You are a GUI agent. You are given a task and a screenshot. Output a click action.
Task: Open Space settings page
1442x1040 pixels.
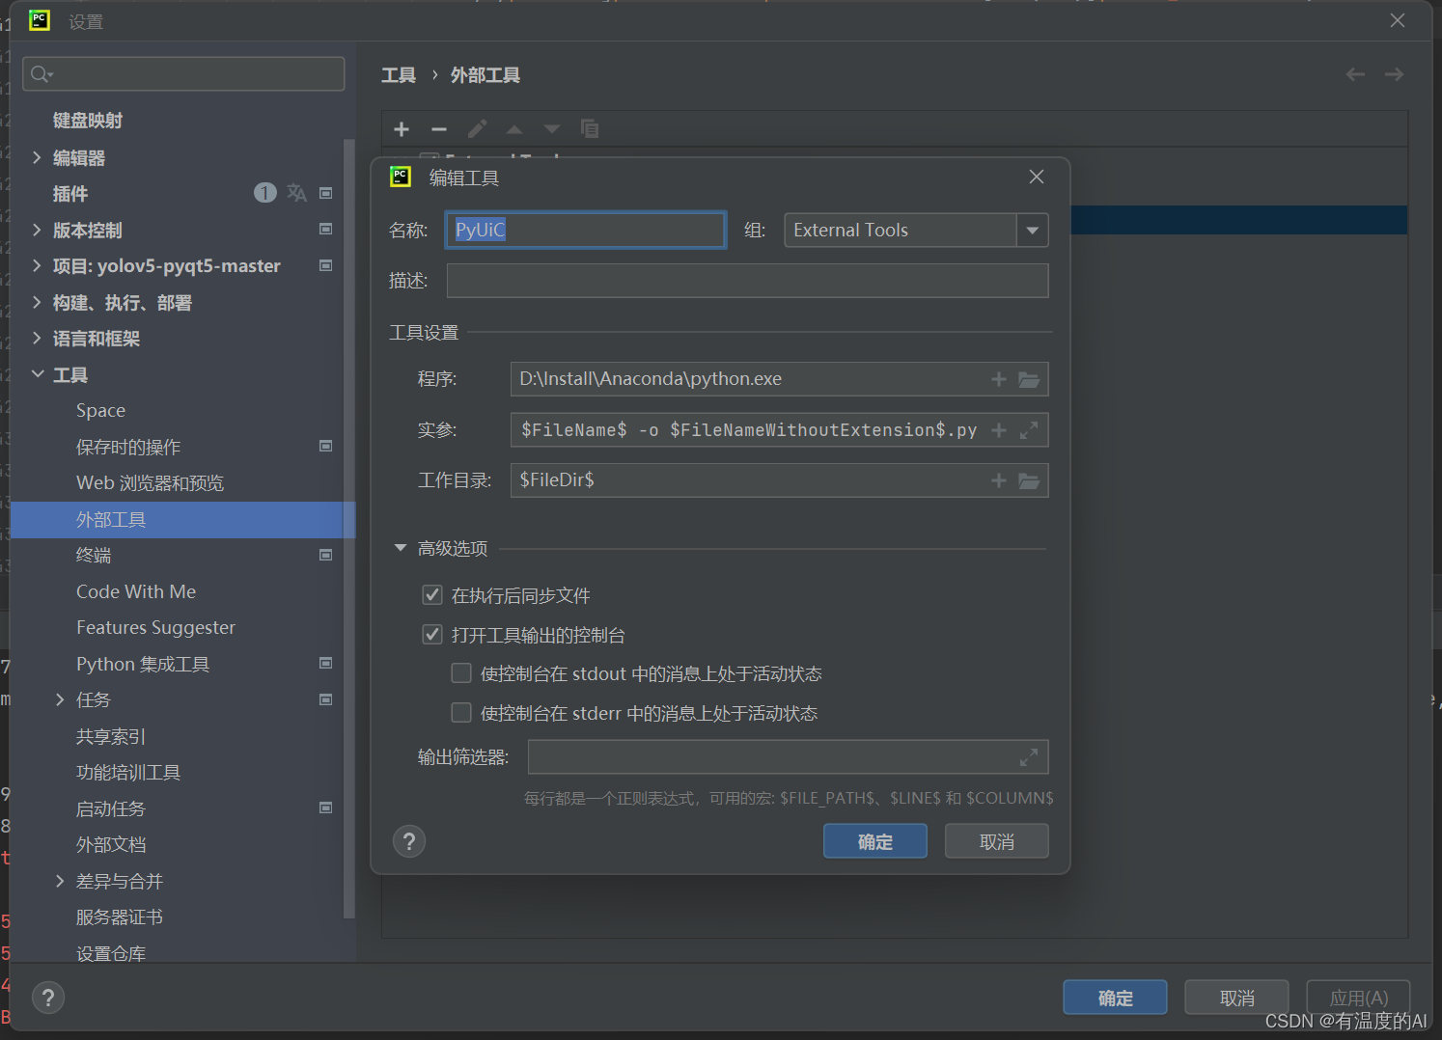(x=101, y=411)
